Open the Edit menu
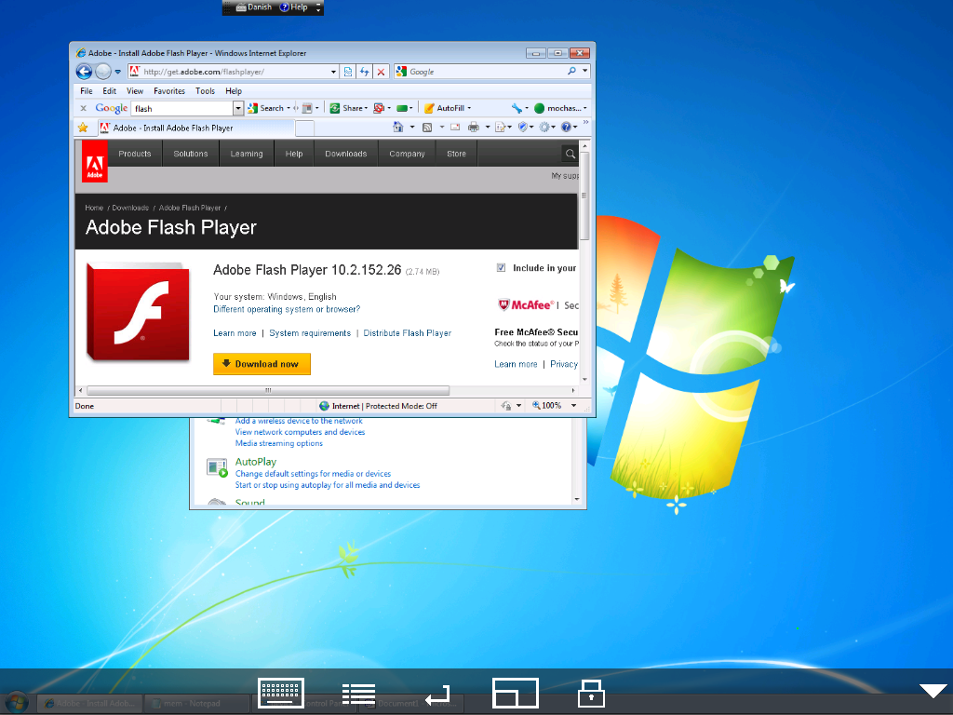 [110, 91]
